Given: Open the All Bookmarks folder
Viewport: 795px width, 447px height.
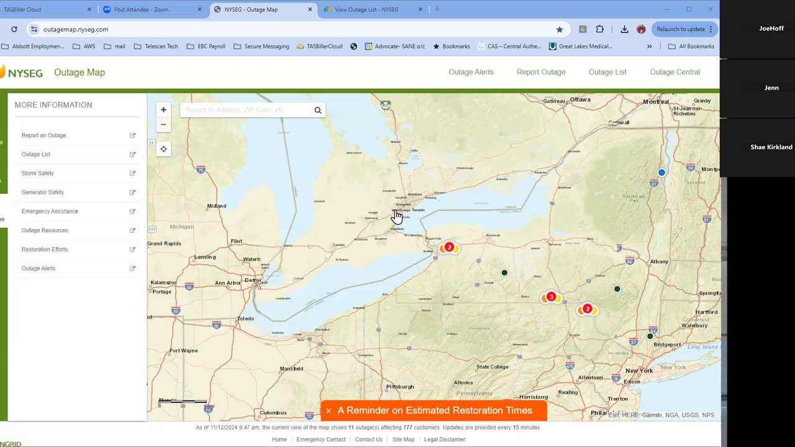Looking at the screenshot, I should tap(691, 47).
